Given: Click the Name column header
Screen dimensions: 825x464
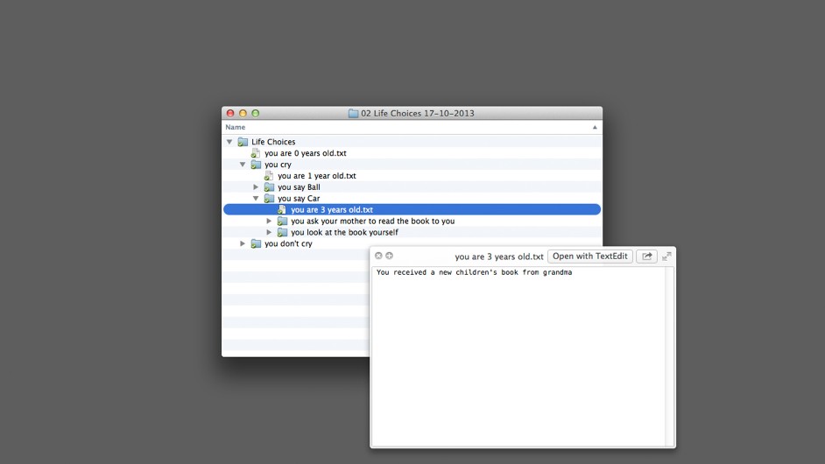Looking at the screenshot, I should coord(236,128).
